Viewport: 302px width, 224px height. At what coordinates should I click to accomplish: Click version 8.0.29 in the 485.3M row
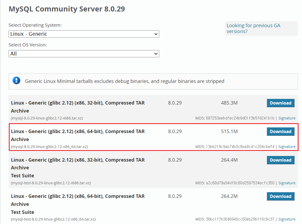[x=175, y=103]
